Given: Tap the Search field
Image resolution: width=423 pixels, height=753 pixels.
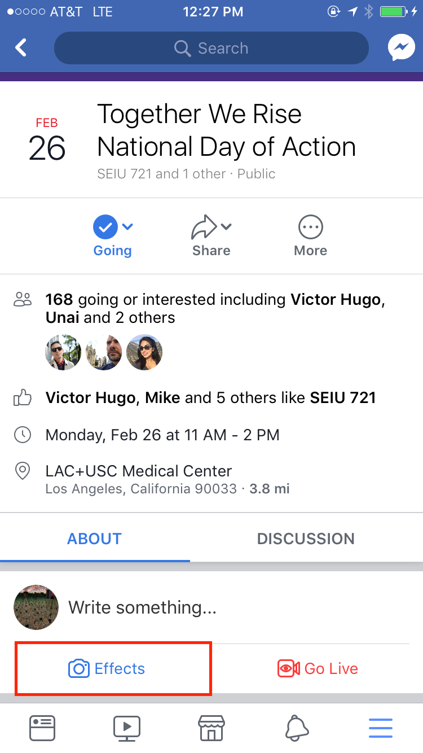Looking at the screenshot, I should coord(211,48).
